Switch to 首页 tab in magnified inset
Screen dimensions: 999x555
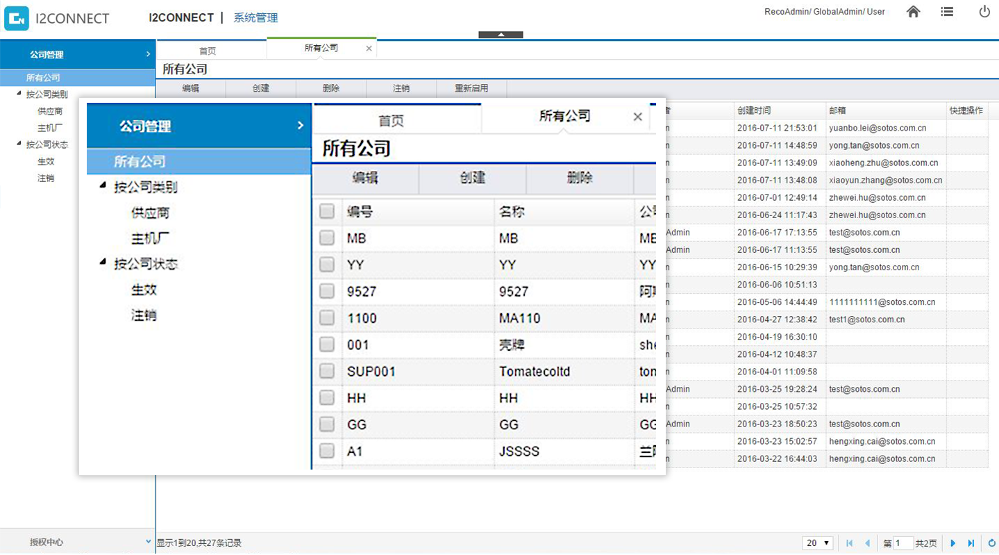click(x=392, y=120)
